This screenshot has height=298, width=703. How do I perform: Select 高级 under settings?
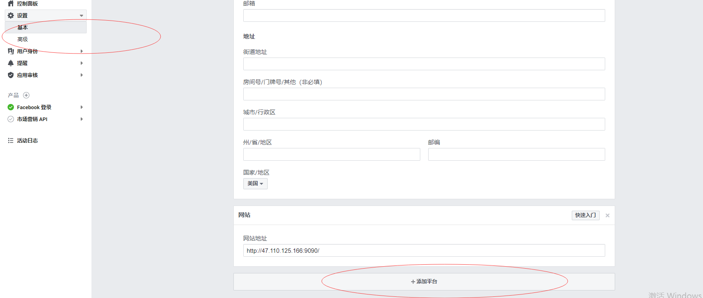click(x=23, y=39)
